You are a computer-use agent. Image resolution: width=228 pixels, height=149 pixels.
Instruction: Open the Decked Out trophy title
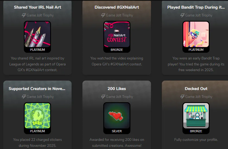tap(196, 89)
